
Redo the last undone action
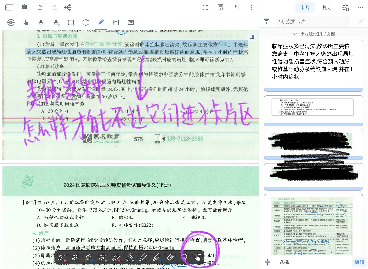coord(55,7)
